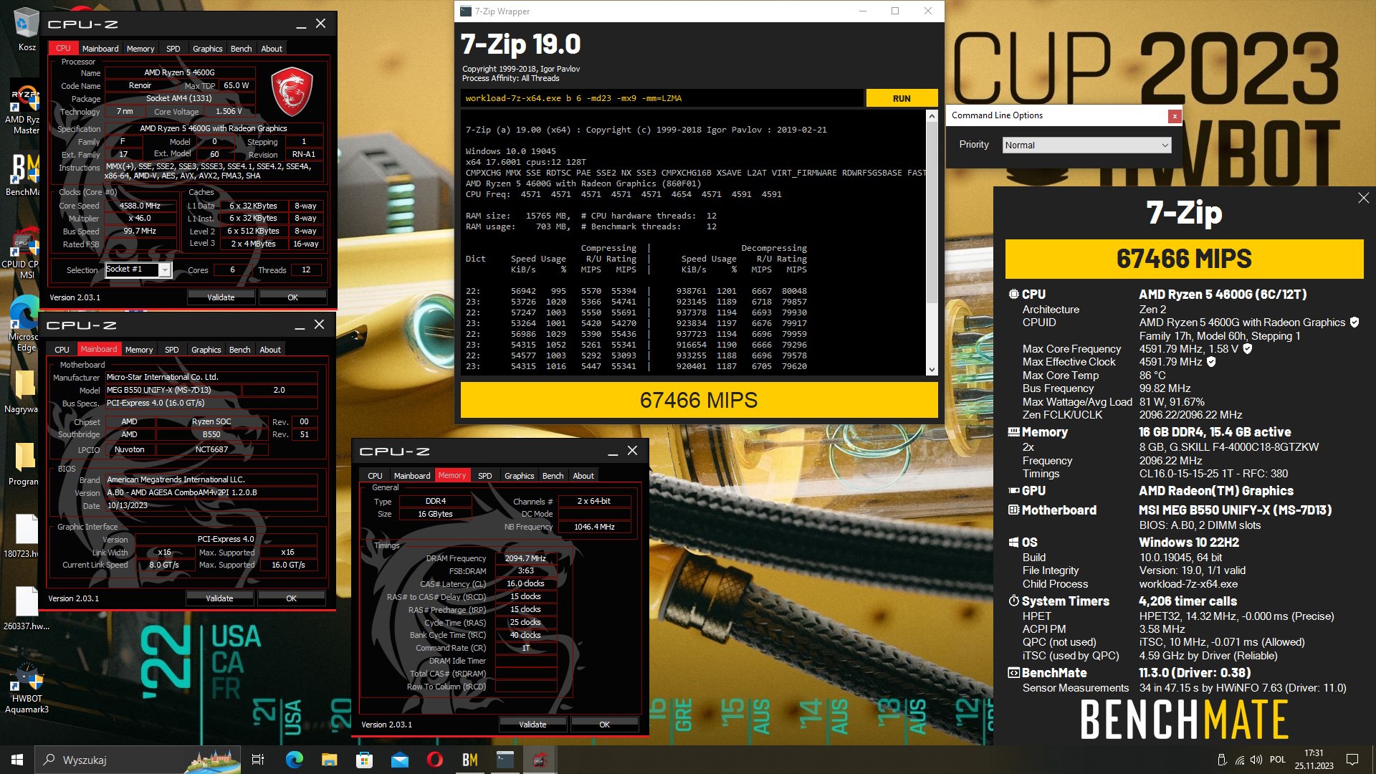Open Microsoft Store from taskbar
Image resolution: width=1376 pixels, height=774 pixels.
point(364,760)
